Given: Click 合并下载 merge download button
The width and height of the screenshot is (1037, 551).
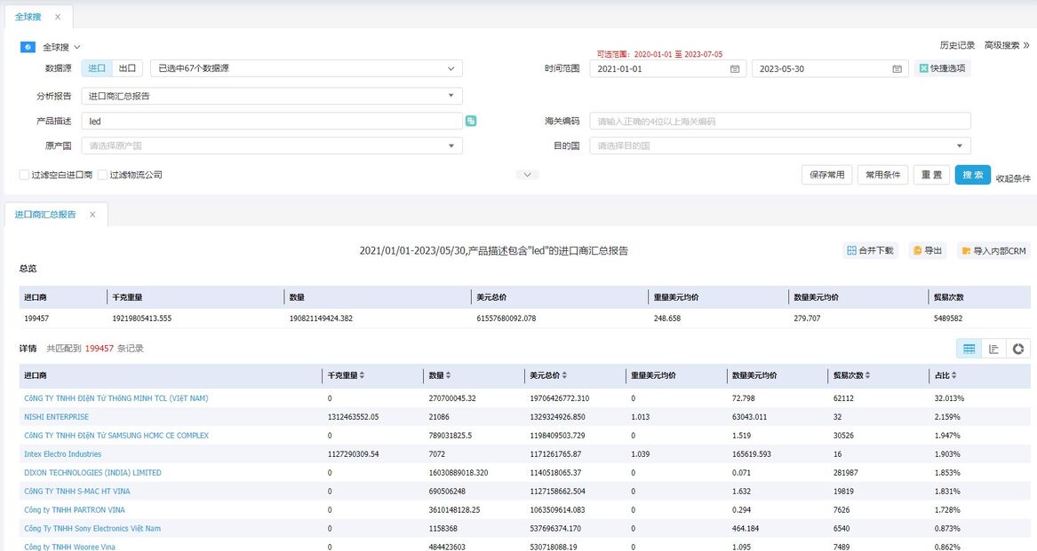Looking at the screenshot, I should tap(870, 250).
